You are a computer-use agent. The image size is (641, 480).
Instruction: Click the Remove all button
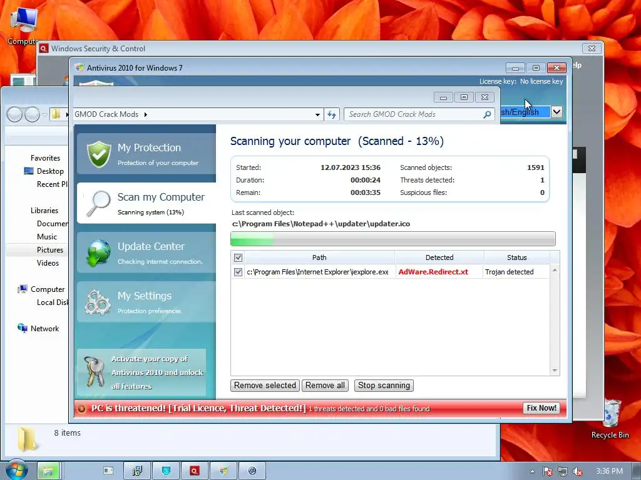coord(325,386)
